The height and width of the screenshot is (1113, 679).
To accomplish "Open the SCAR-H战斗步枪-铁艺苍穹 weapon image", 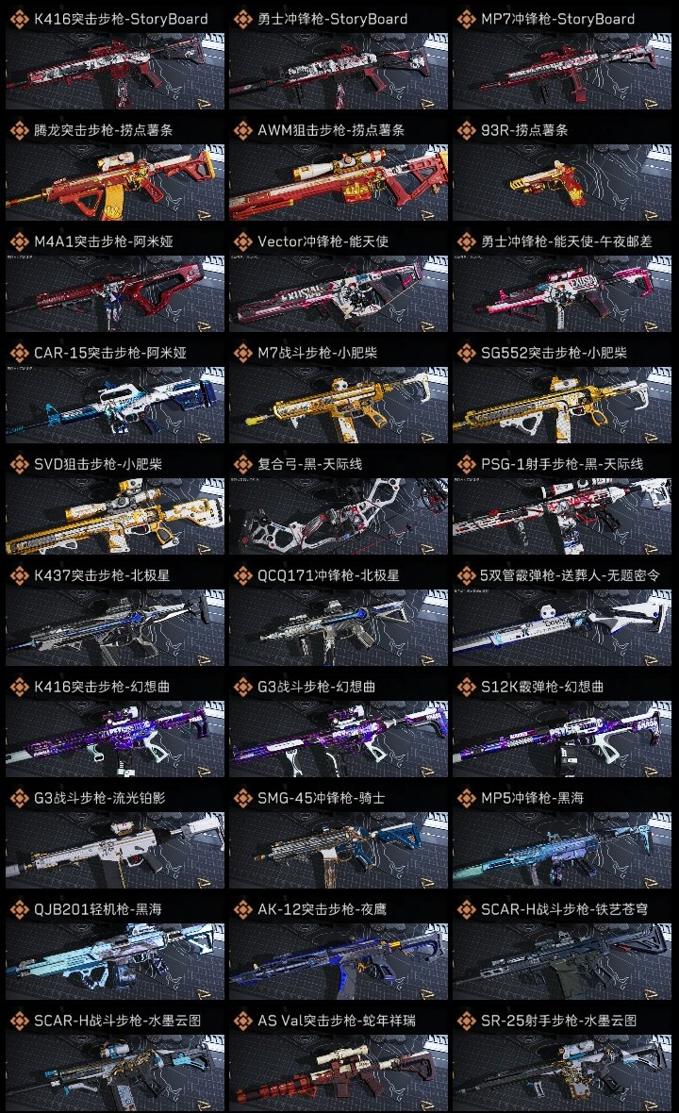I will click(562, 961).
